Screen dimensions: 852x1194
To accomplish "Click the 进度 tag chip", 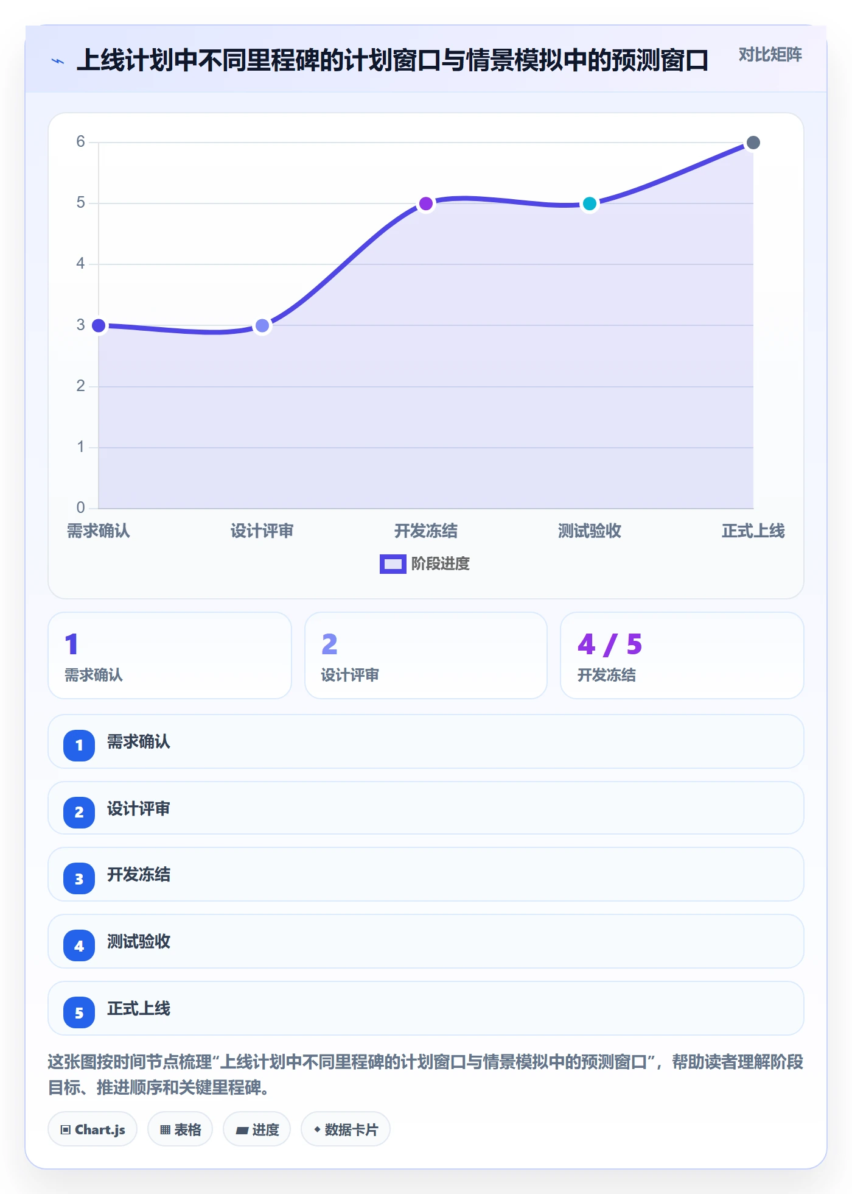I will 257,1129.
